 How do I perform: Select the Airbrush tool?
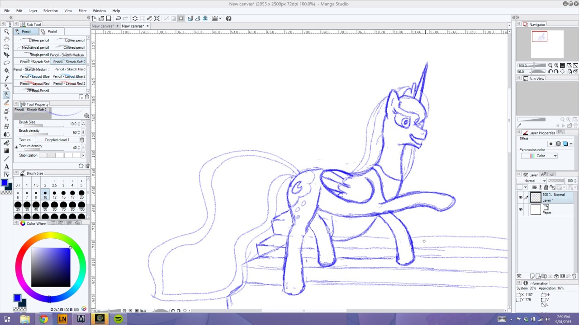(6, 111)
